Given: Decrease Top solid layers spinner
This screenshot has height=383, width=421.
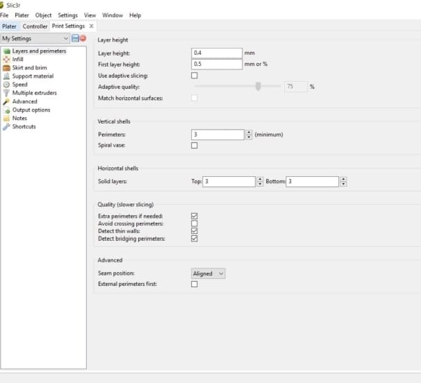Looking at the screenshot, I should 260,184.
